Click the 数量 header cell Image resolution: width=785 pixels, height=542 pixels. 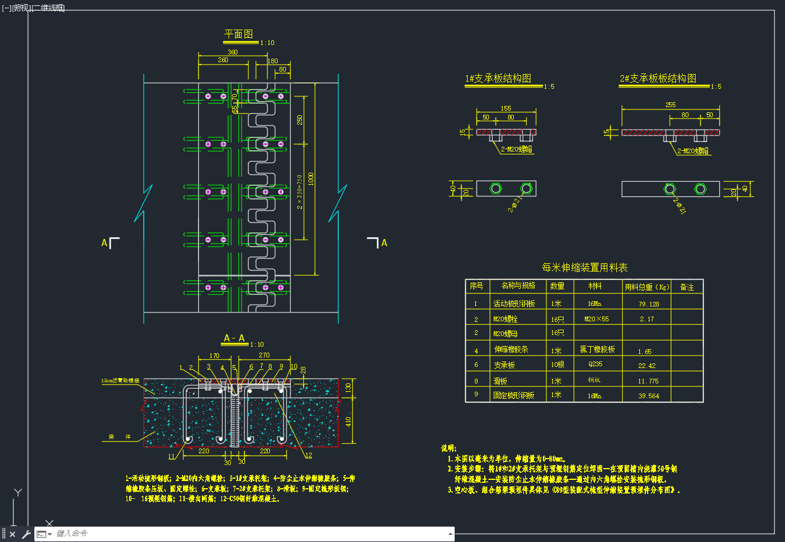click(x=557, y=286)
